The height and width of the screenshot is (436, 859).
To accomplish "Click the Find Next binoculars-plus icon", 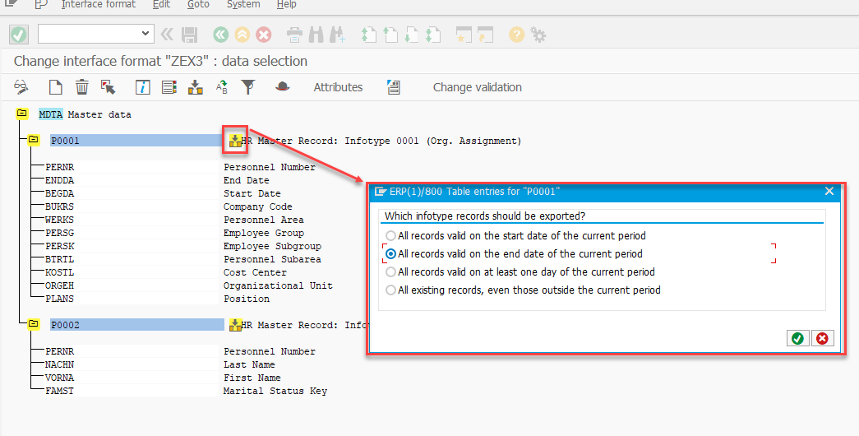I will 338,35.
